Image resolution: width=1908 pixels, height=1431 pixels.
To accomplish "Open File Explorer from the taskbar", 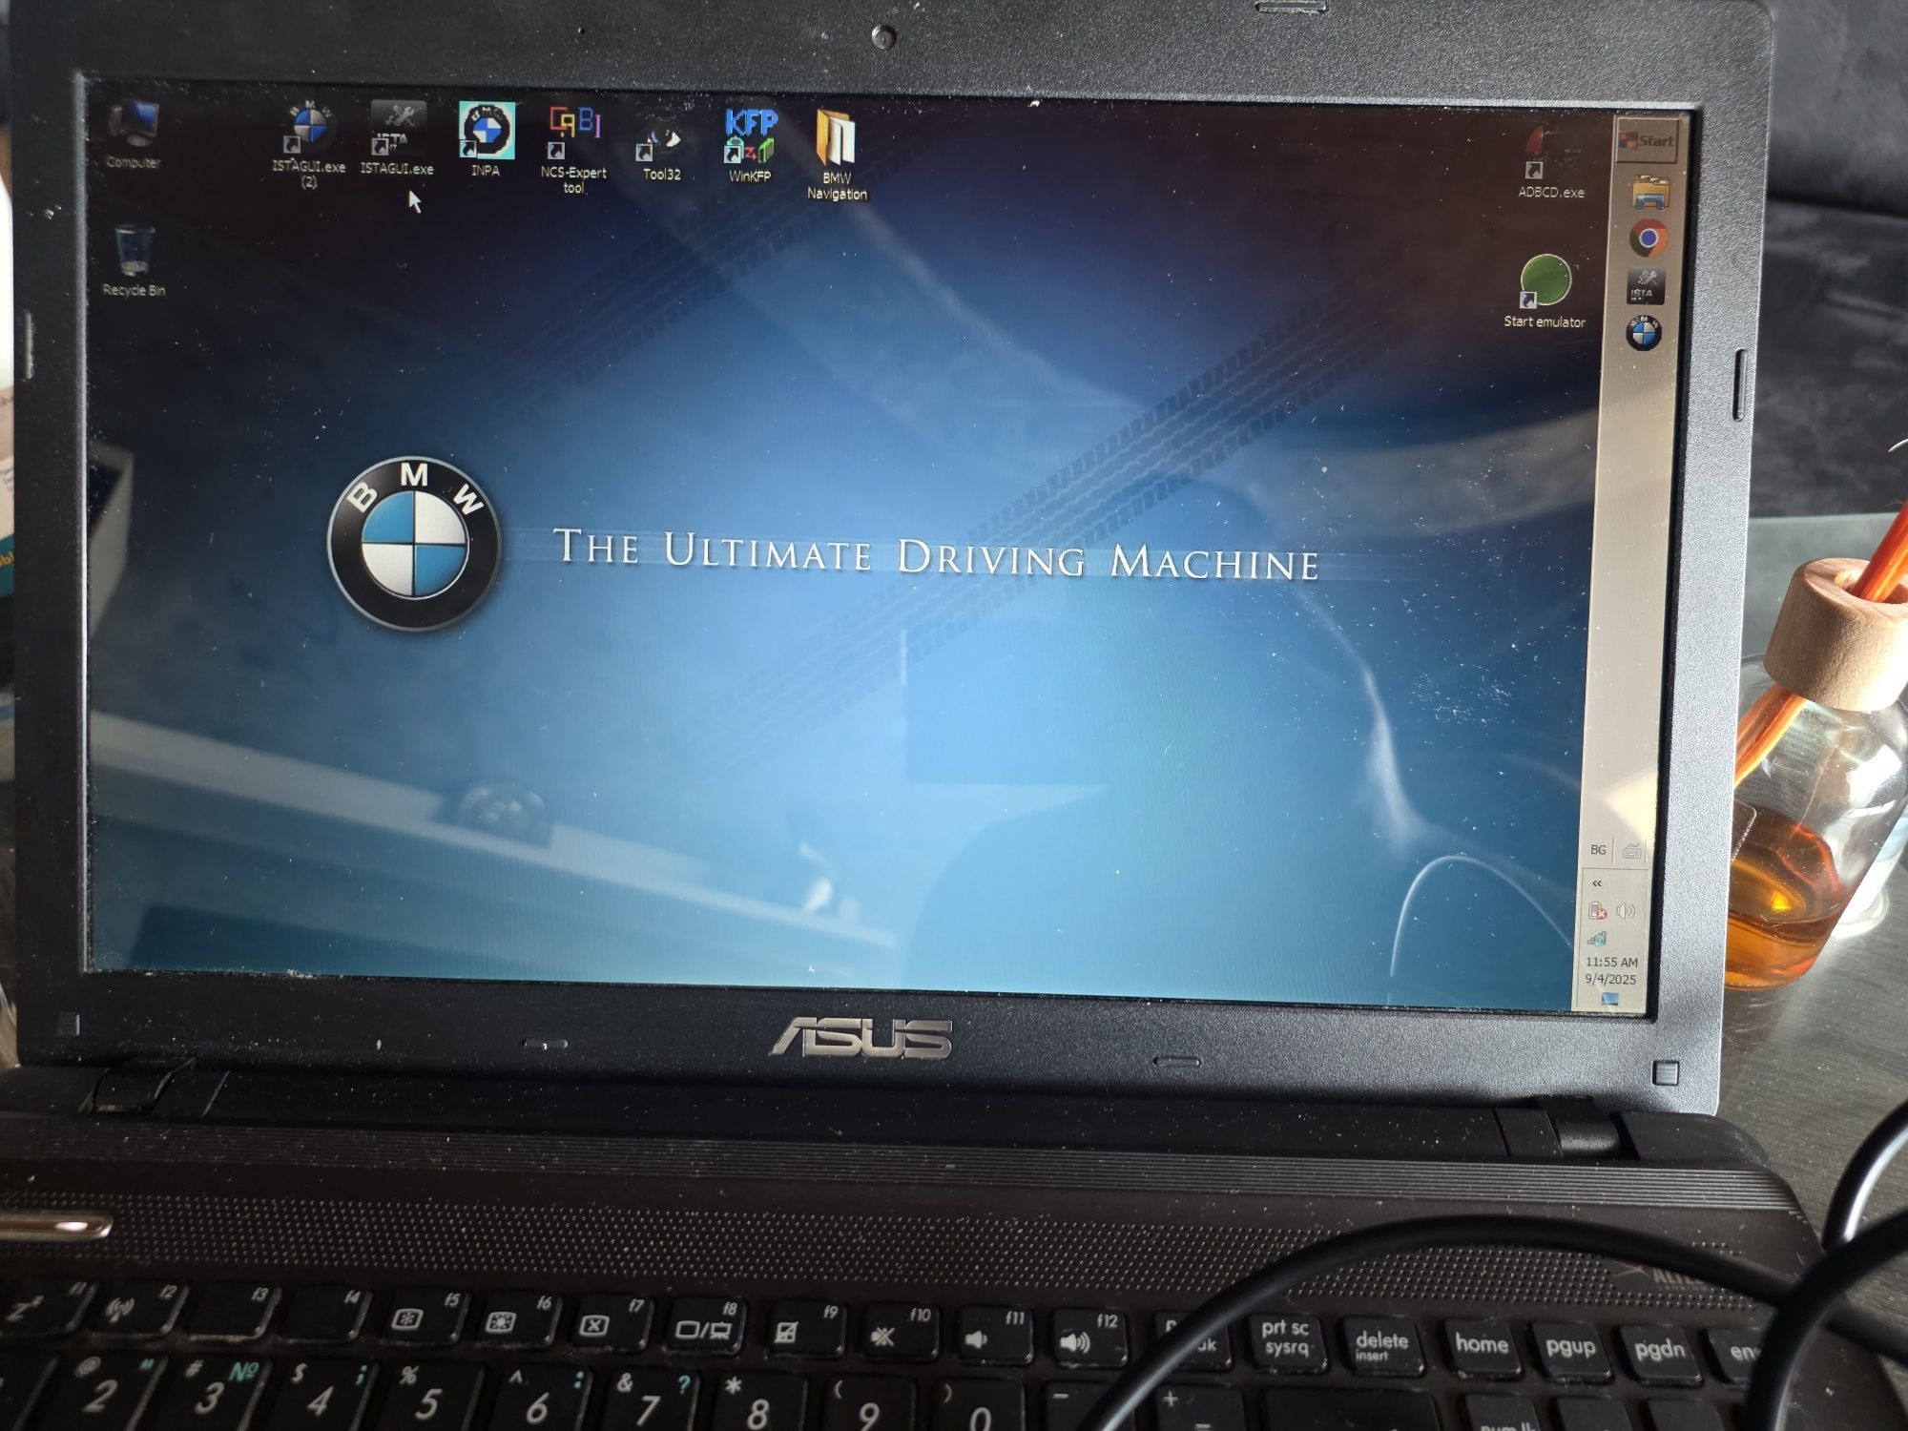I will tap(1649, 193).
